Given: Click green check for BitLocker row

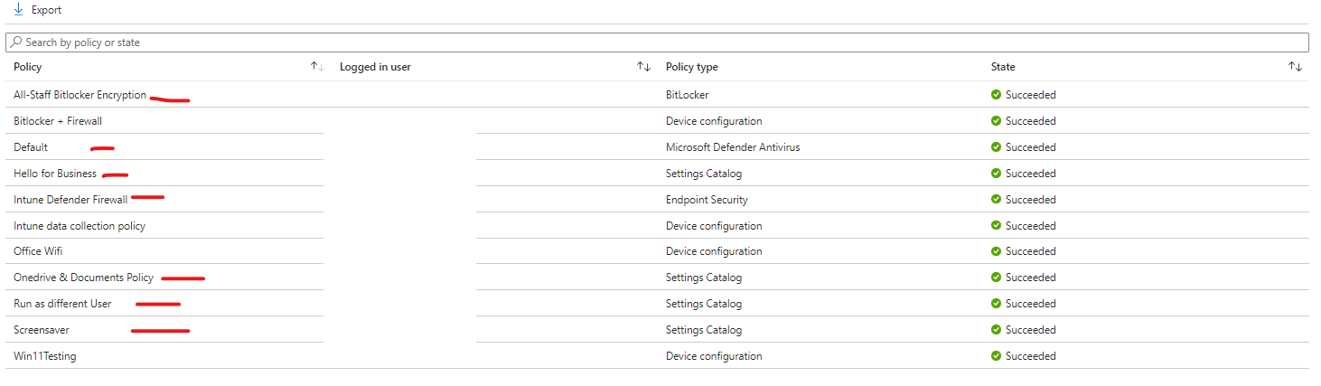Looking at the screenshot, I should [x=996, y=95].
